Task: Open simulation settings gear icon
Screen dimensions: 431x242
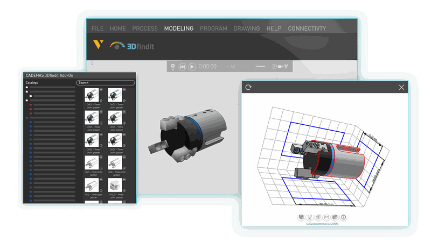Action: [x=172, y=66]
